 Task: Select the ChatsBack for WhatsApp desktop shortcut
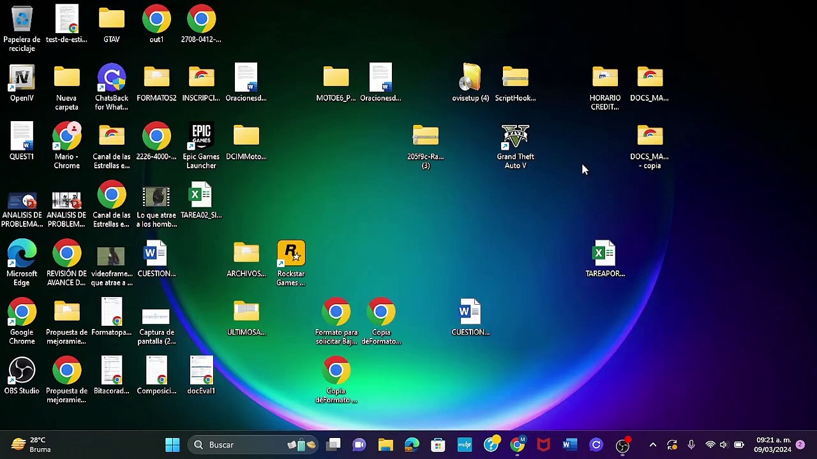(112, 88)
